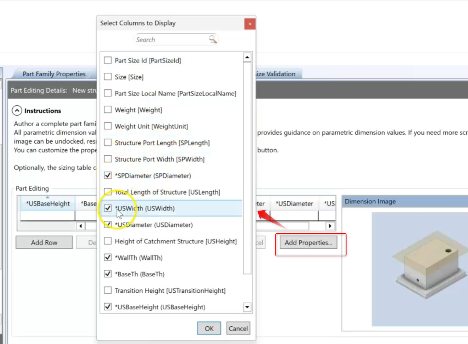Click the Add Row button
Viewport: 468px width, 344px height.
[x=44, y=242]
